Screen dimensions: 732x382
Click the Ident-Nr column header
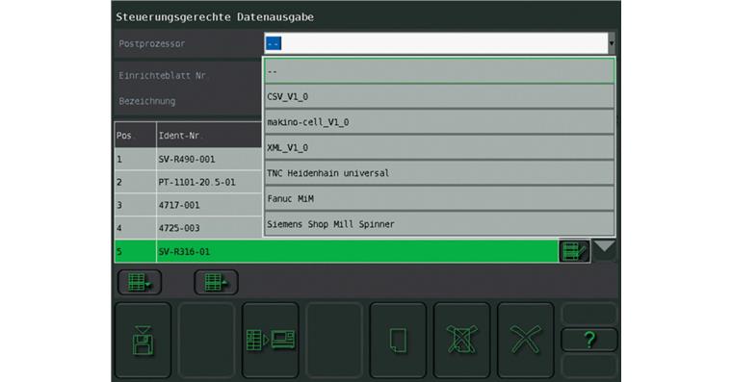pos(209,136)
